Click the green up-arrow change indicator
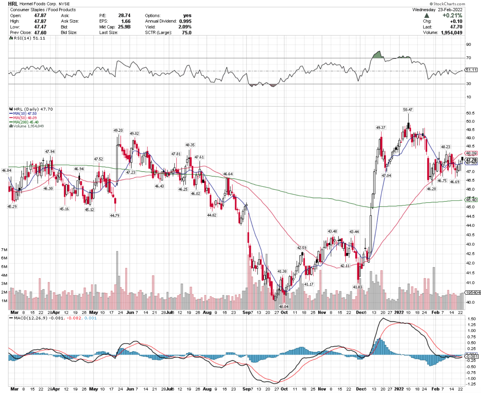The height and width of the screenshot is (393, 481). pos(426,15)
